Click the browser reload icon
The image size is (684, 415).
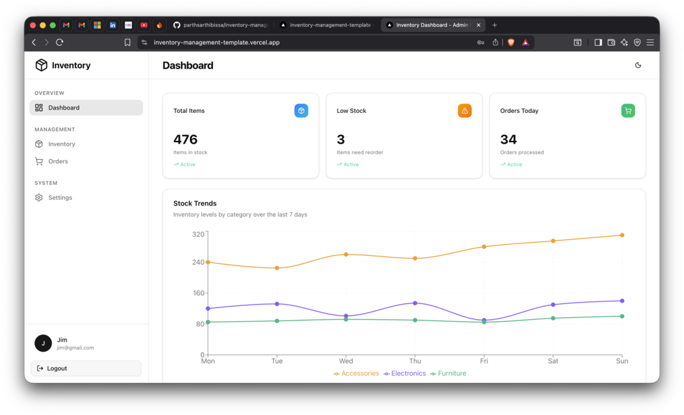pos(60,42)
